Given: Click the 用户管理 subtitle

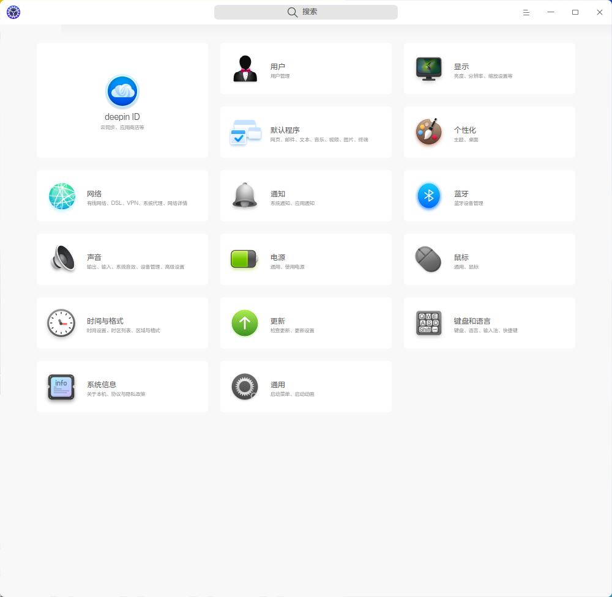Looking at the screenshot, I should click(280, 76).
